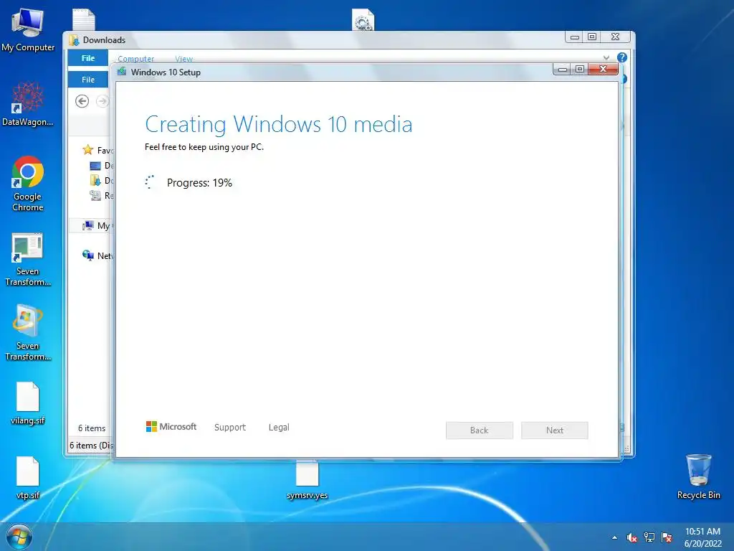Open the Action Center flag icon
Viewport: 734px width, 551px height.
pos(667,537)
